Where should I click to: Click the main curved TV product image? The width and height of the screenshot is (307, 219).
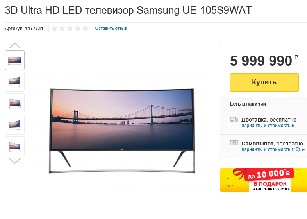122,131
